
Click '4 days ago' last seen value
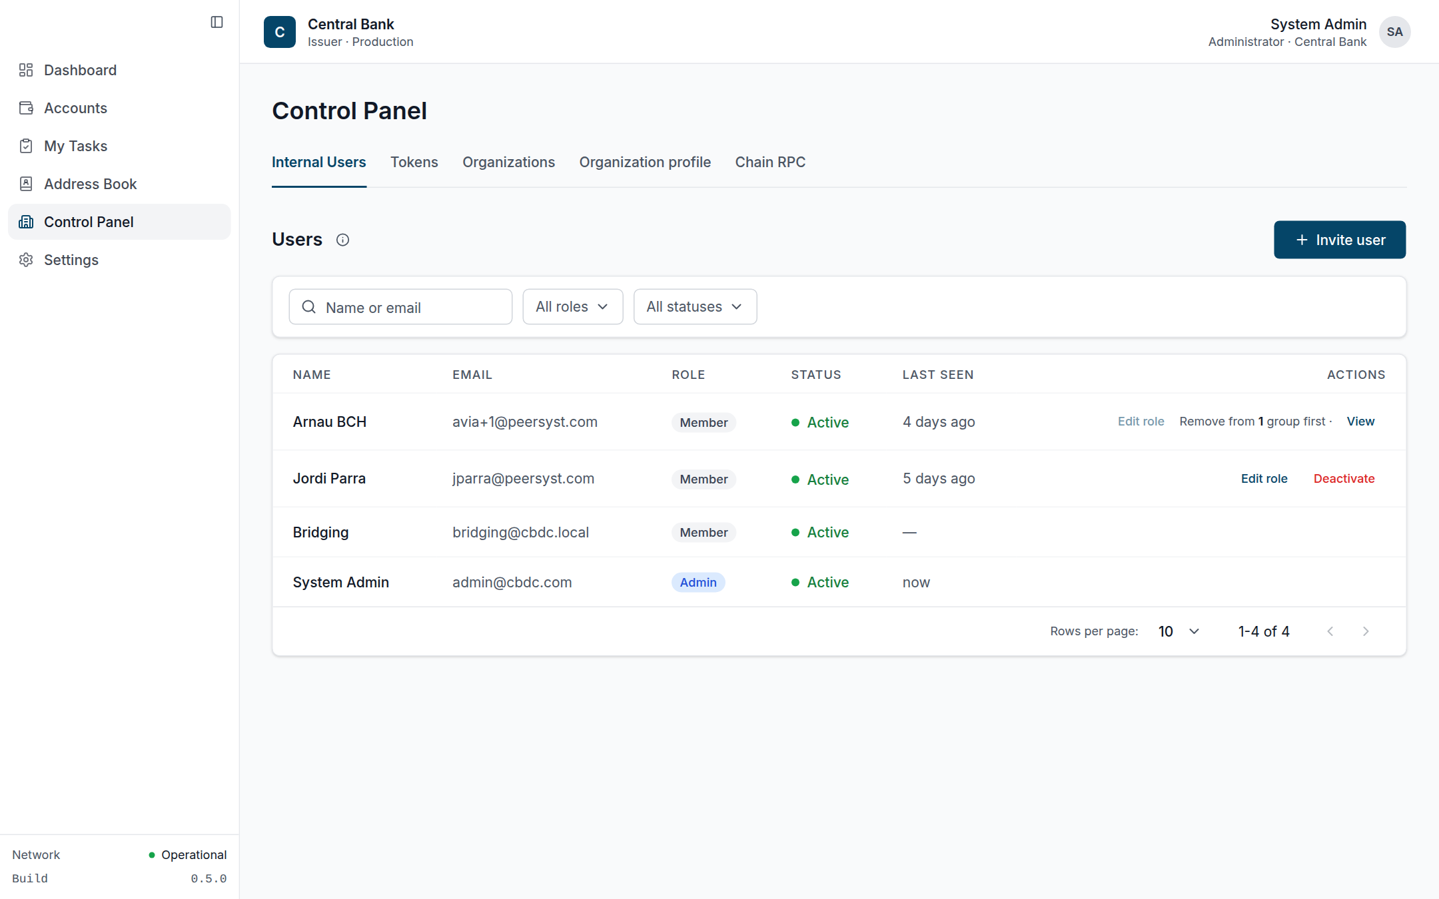[939, 422]
